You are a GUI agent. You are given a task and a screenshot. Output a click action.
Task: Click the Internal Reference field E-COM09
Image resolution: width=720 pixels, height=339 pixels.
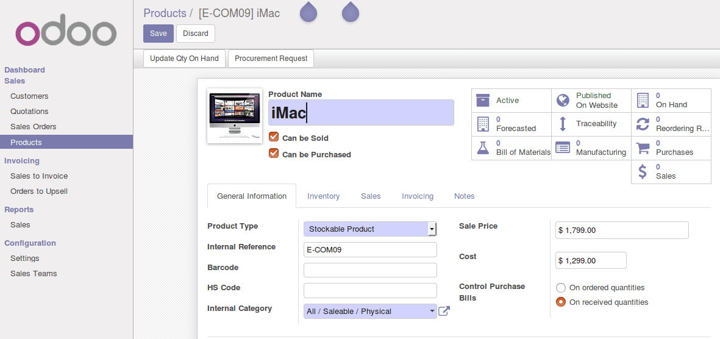[x=370, y=249]
